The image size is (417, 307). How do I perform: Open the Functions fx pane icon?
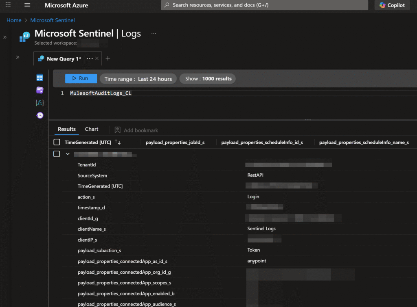click(x=40, y=103)
